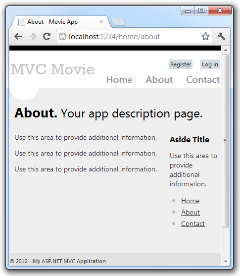Click the browser forward arrow

point(32,37)
